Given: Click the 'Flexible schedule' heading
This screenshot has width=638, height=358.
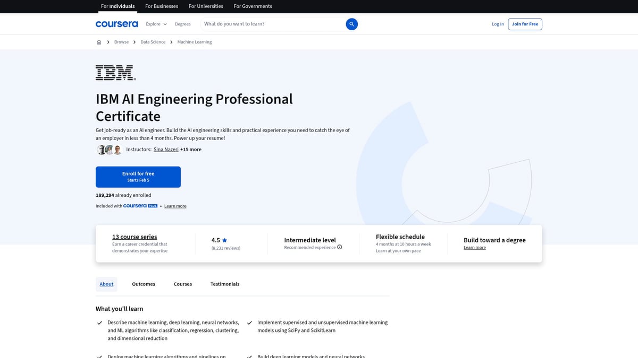Looking at the screenshot, I should click(x=400, y=237).
